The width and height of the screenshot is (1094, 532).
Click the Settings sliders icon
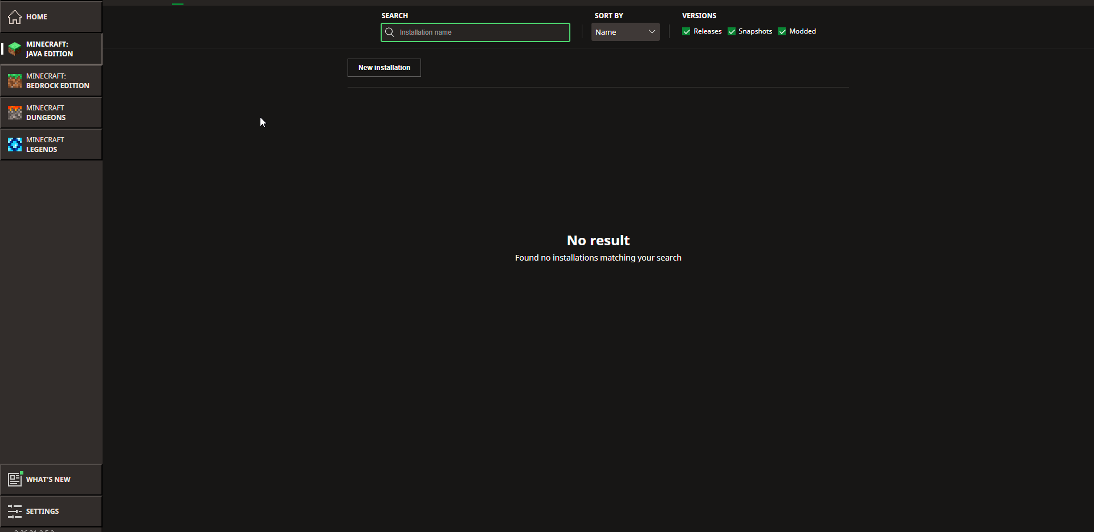coord(15,511)
